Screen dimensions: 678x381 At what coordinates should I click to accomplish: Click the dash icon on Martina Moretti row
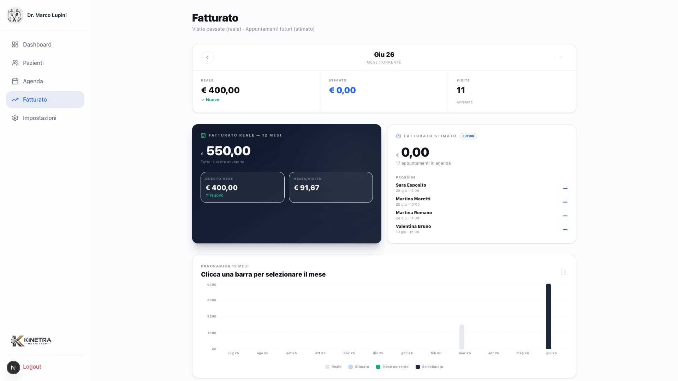click(x=565, y=202)
